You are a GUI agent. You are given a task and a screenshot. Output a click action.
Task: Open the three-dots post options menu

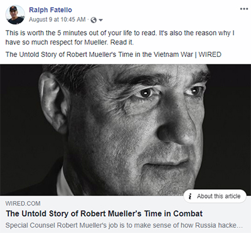click(243, 9)
